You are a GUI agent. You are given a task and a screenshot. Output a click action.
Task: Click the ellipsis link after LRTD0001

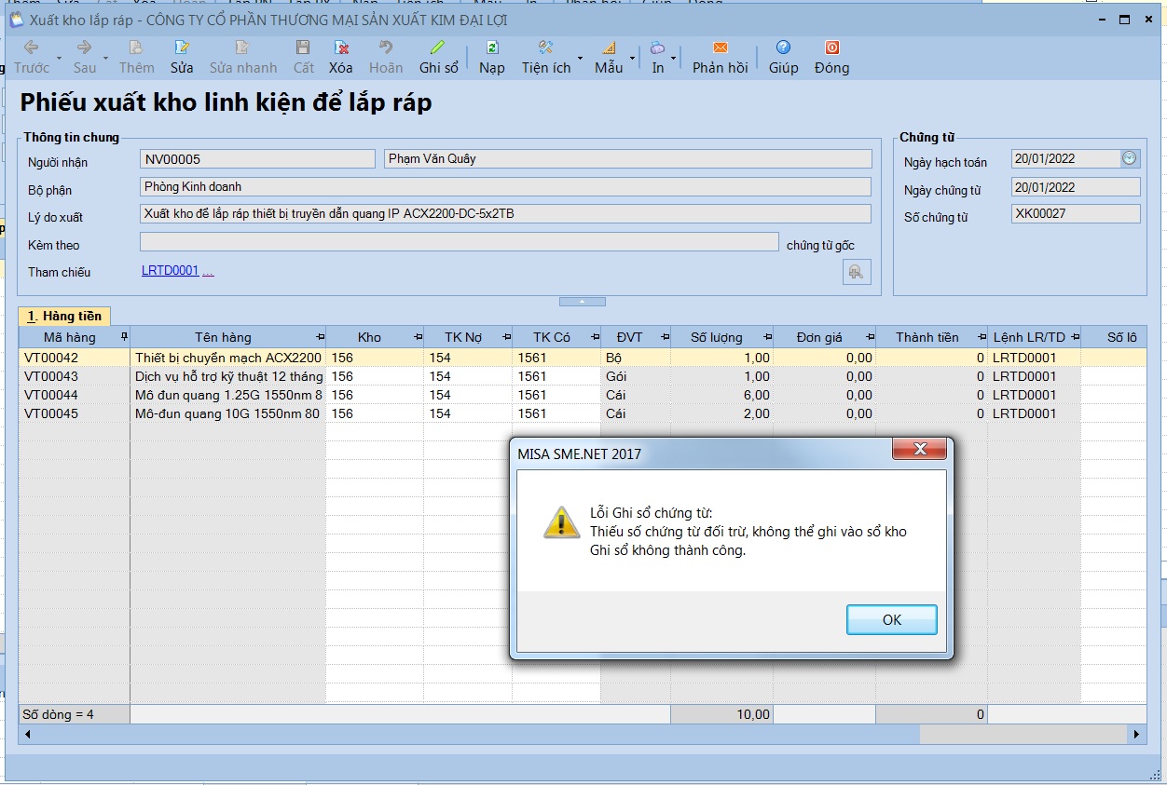208,271
